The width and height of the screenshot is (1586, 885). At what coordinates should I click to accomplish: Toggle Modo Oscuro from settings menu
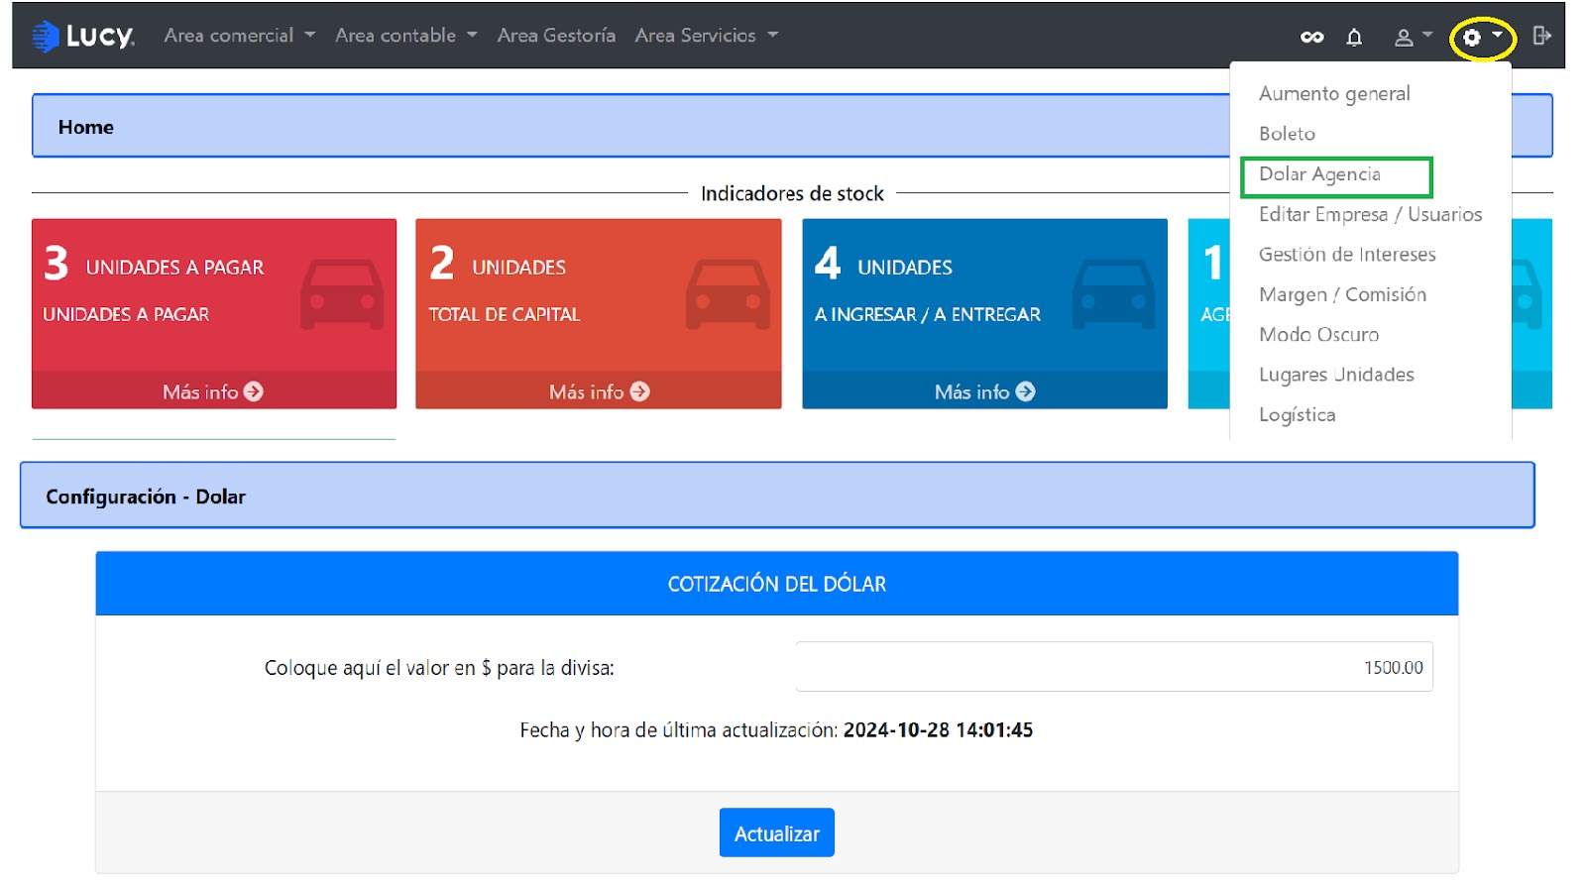1318,335
